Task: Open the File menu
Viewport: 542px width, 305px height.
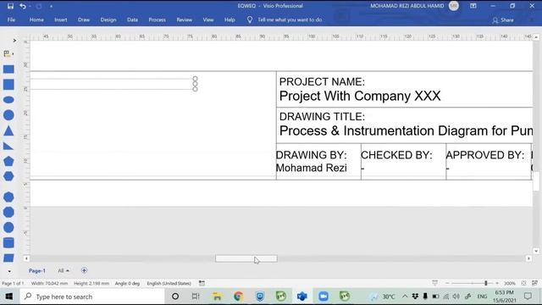Action: tap(11, 19)
